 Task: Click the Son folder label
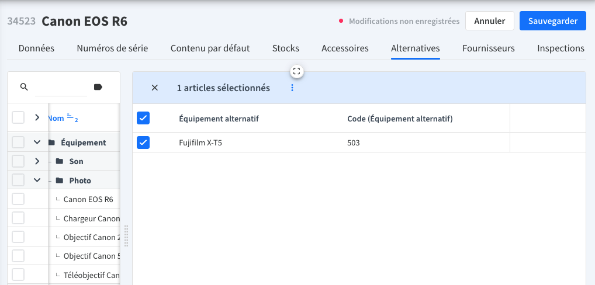tap(76, 161)
